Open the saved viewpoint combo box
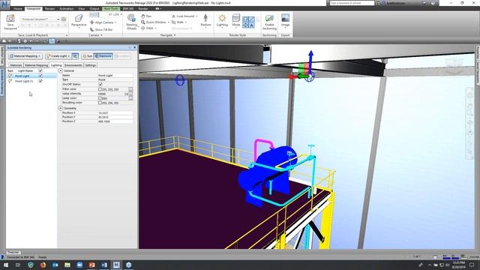This screenshot has width=480, height=270. (x=40, y=19)
